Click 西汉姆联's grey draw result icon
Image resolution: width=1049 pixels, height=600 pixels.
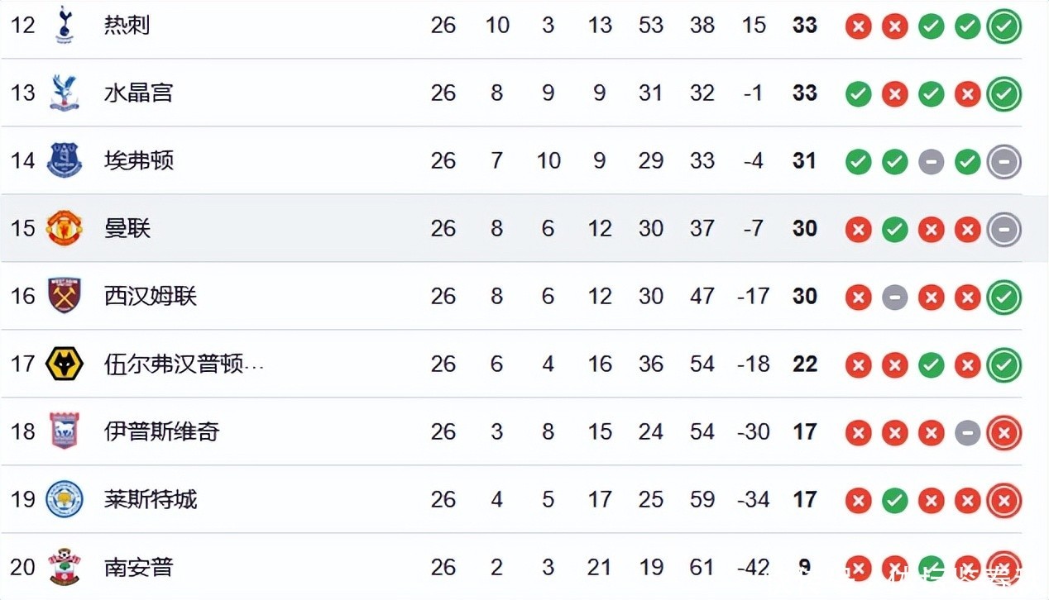pyautogui.click(x=894, y=298)
